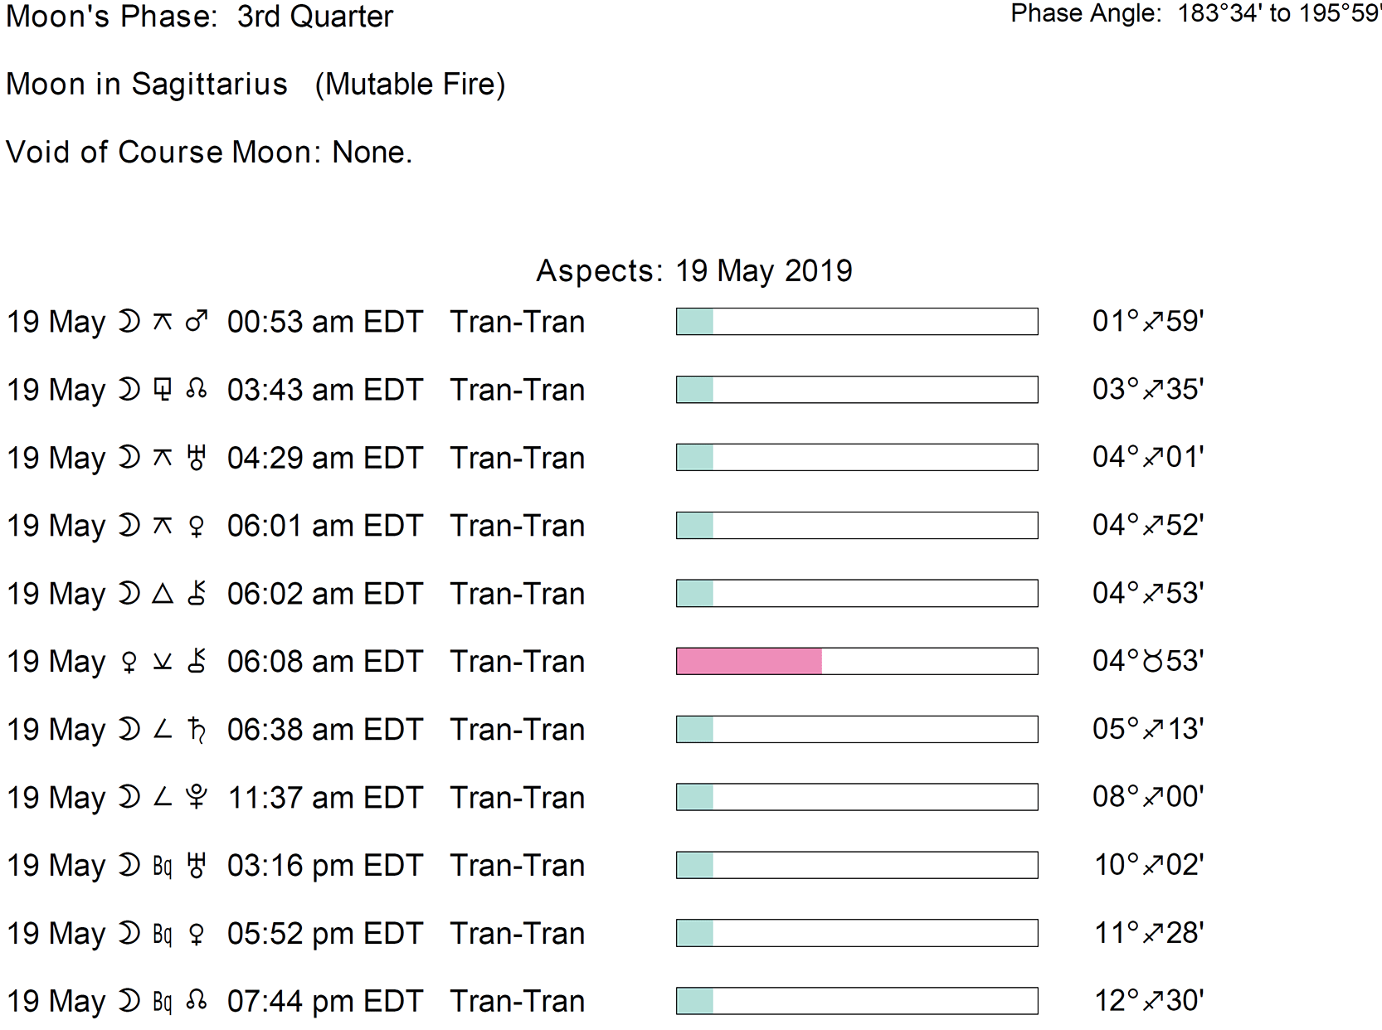Click the Pluto glyph in the 11:37 am row
The image size is (1382, 1030).
197,798
